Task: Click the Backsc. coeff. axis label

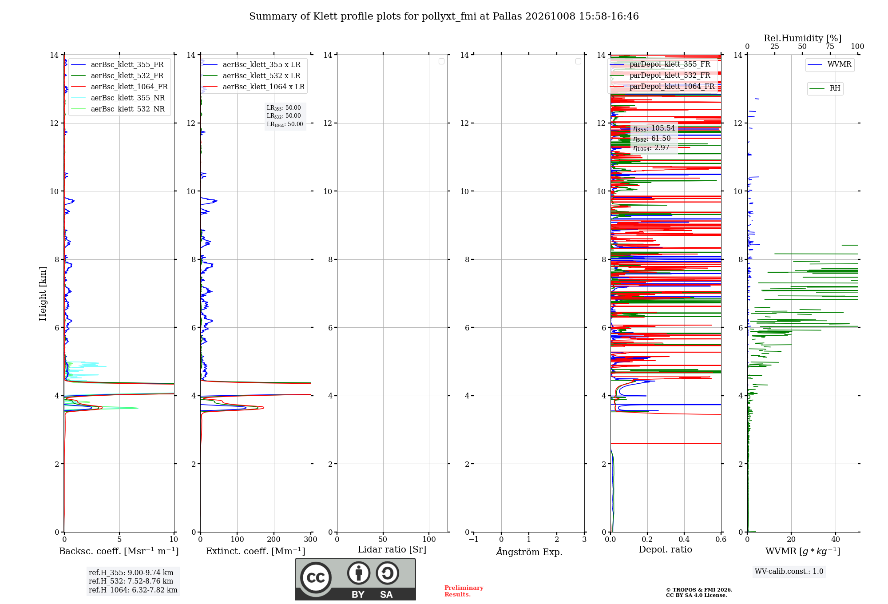Action: tap(119, 551)
